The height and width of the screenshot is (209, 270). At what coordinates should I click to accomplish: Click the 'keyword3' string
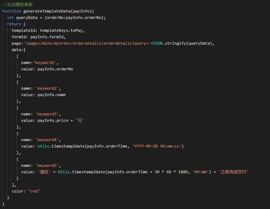click(x=47, y=114)
